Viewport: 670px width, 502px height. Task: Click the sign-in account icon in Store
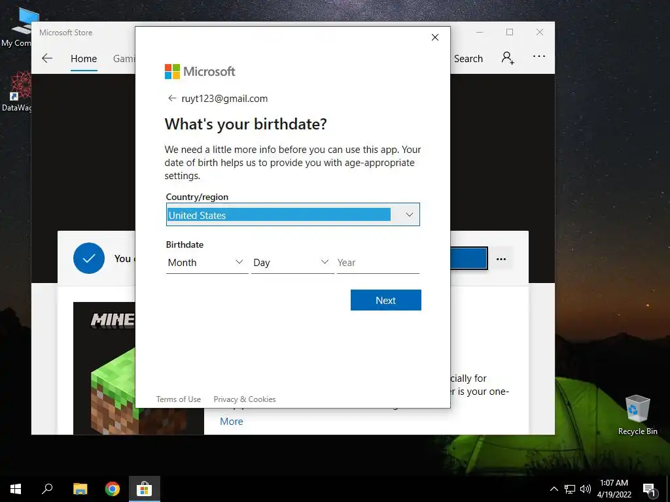(x=508, y=58)
